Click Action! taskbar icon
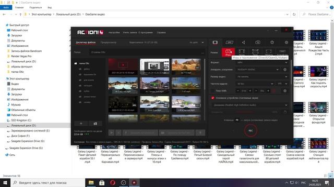The height and width of the screenshot is (187, 334). (x=134, y=182)
